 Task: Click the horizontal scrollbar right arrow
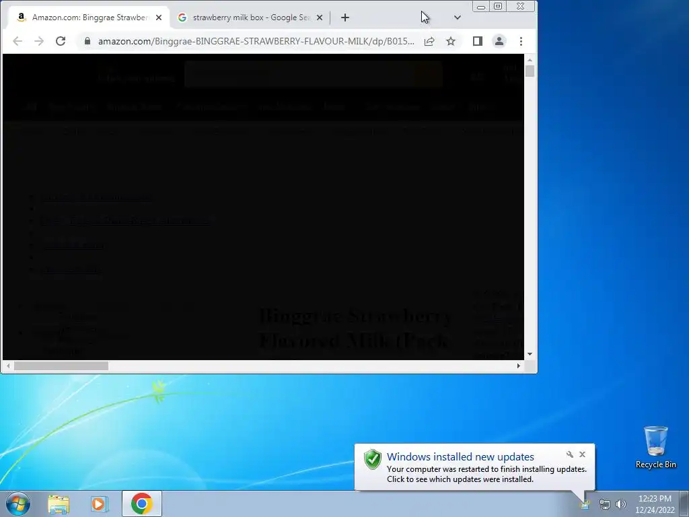[519, 366]
